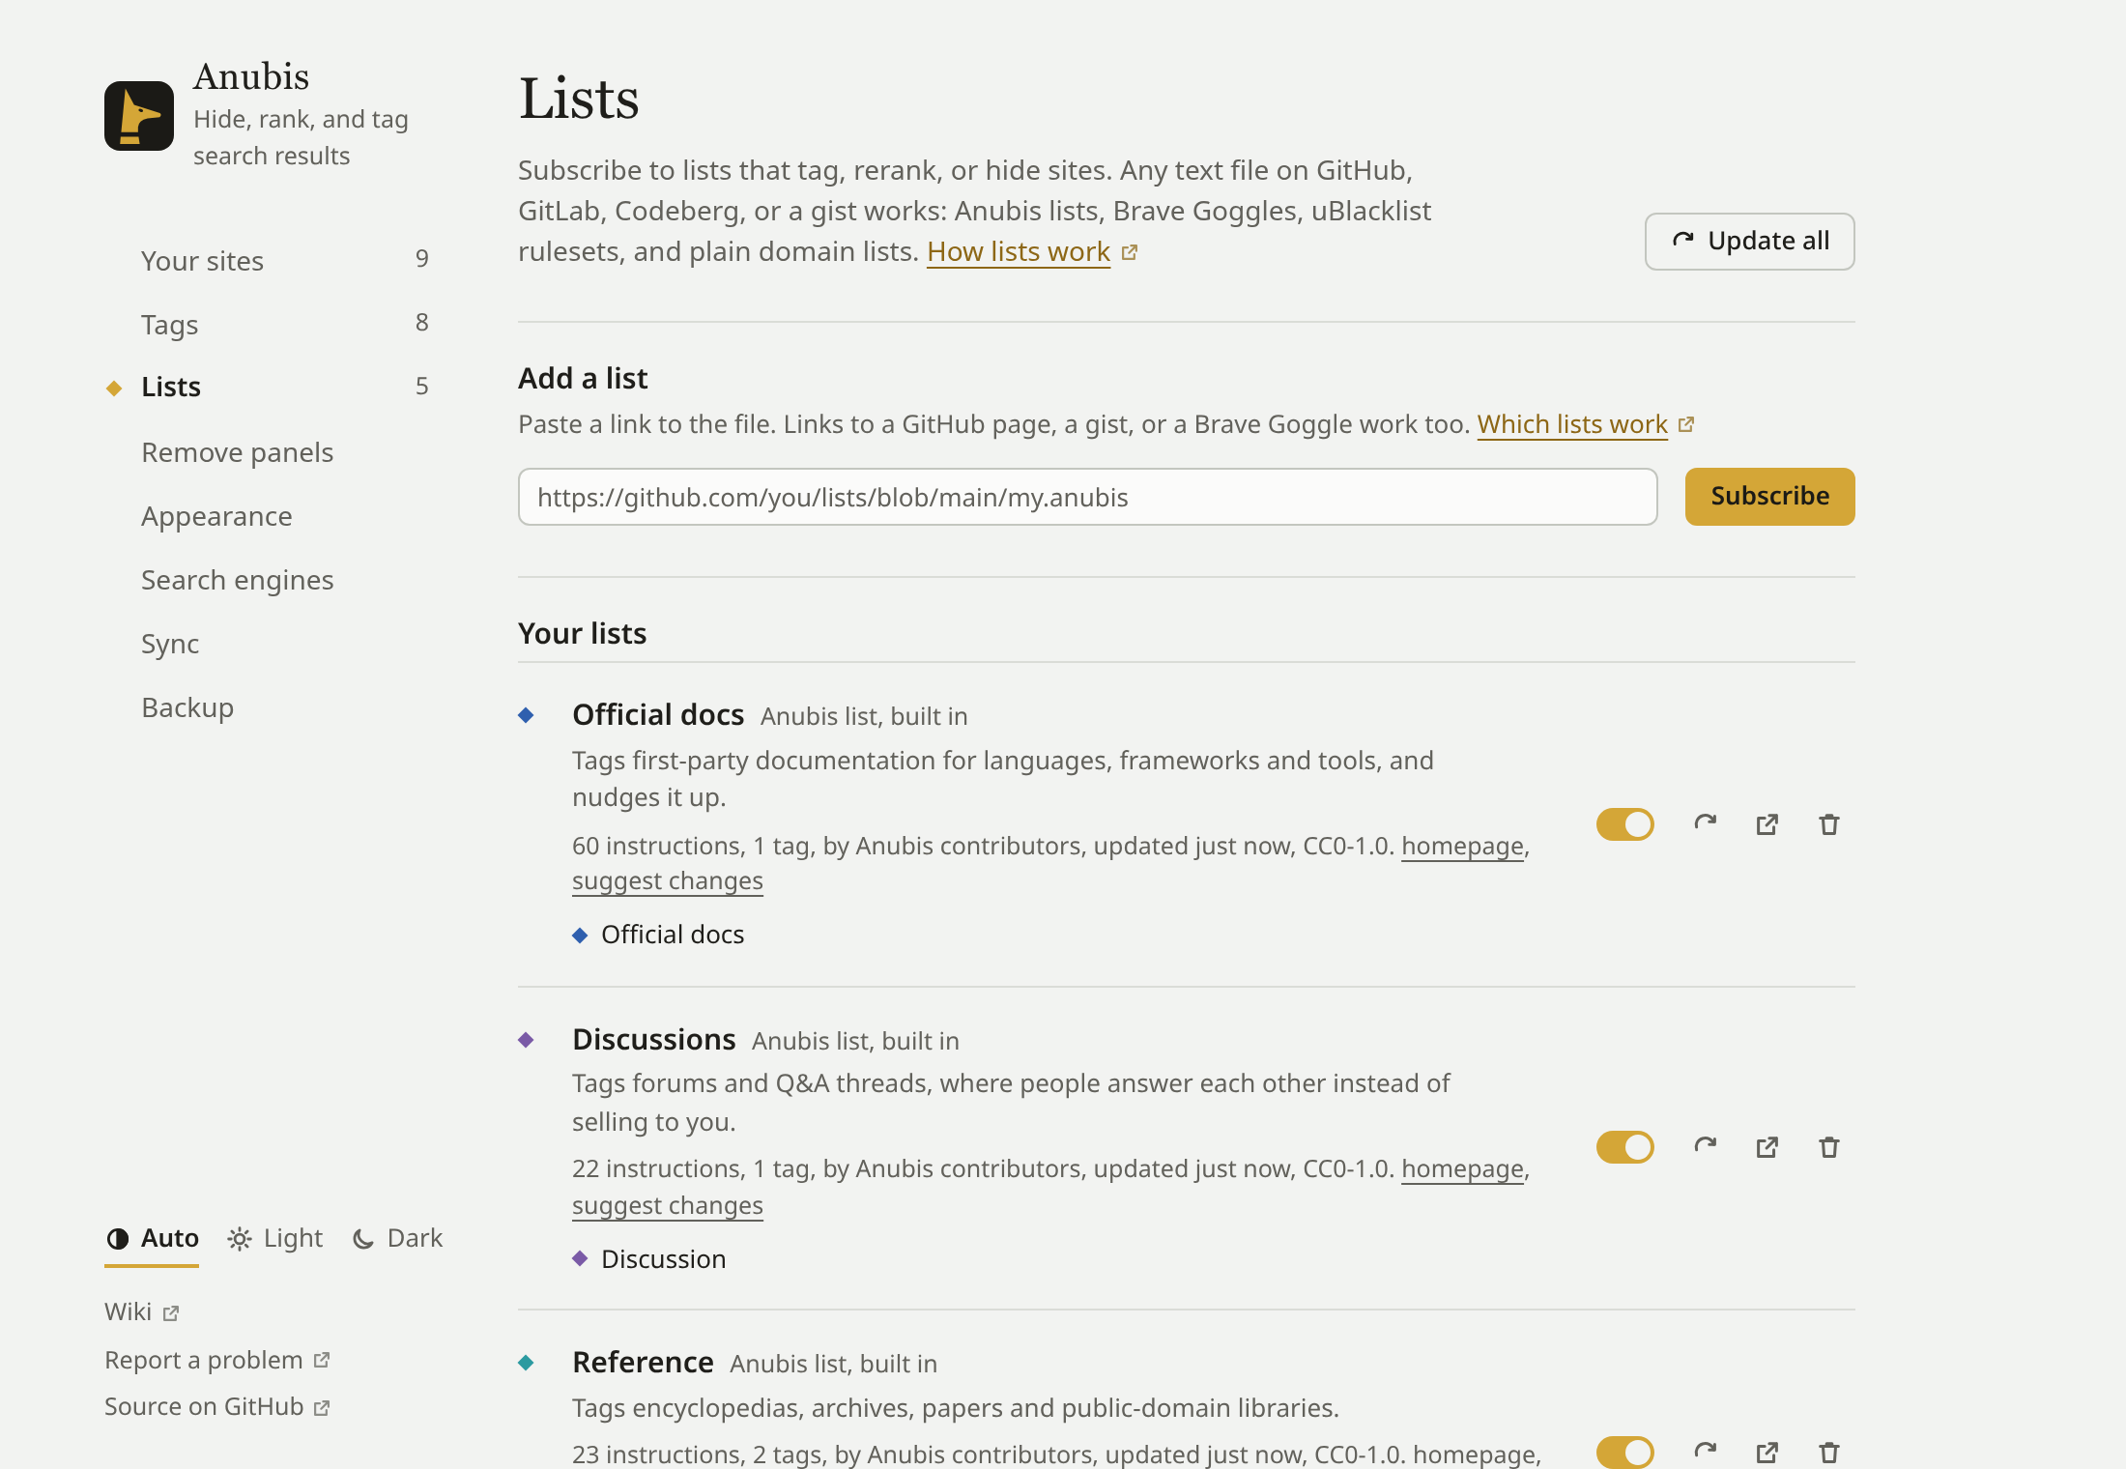Delete the Discussions list

(x=1829, y=1147)
